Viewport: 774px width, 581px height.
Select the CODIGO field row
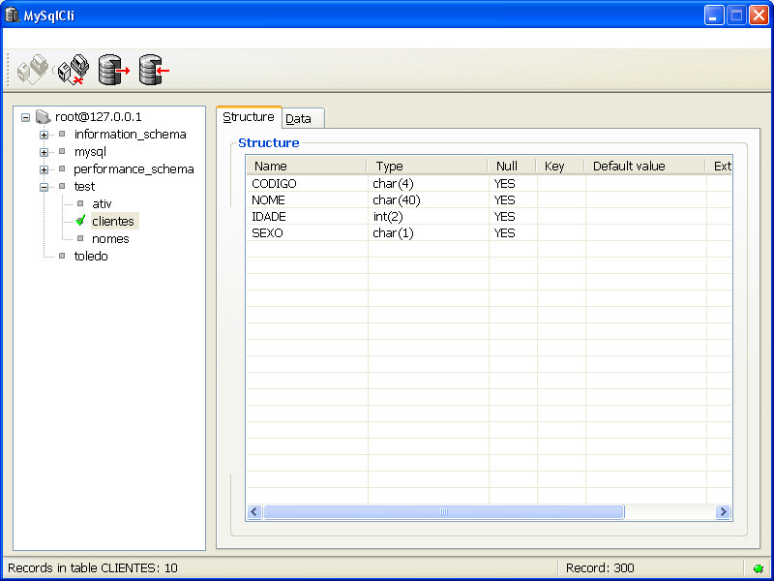[x=274, y=184]
